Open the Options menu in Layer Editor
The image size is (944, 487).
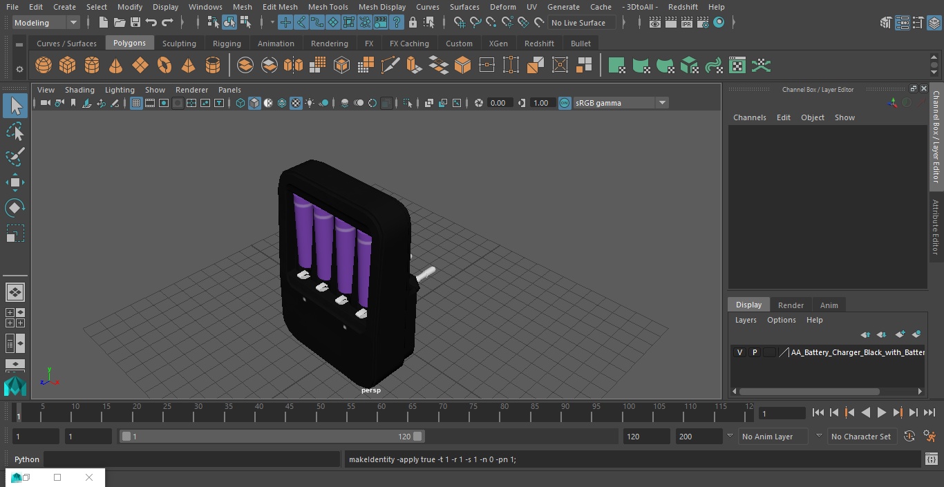(782, 320)
